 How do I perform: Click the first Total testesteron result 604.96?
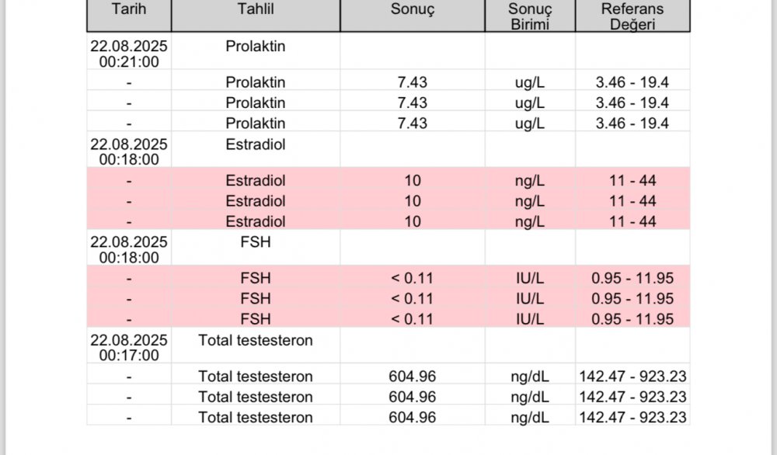click(413, 377)
